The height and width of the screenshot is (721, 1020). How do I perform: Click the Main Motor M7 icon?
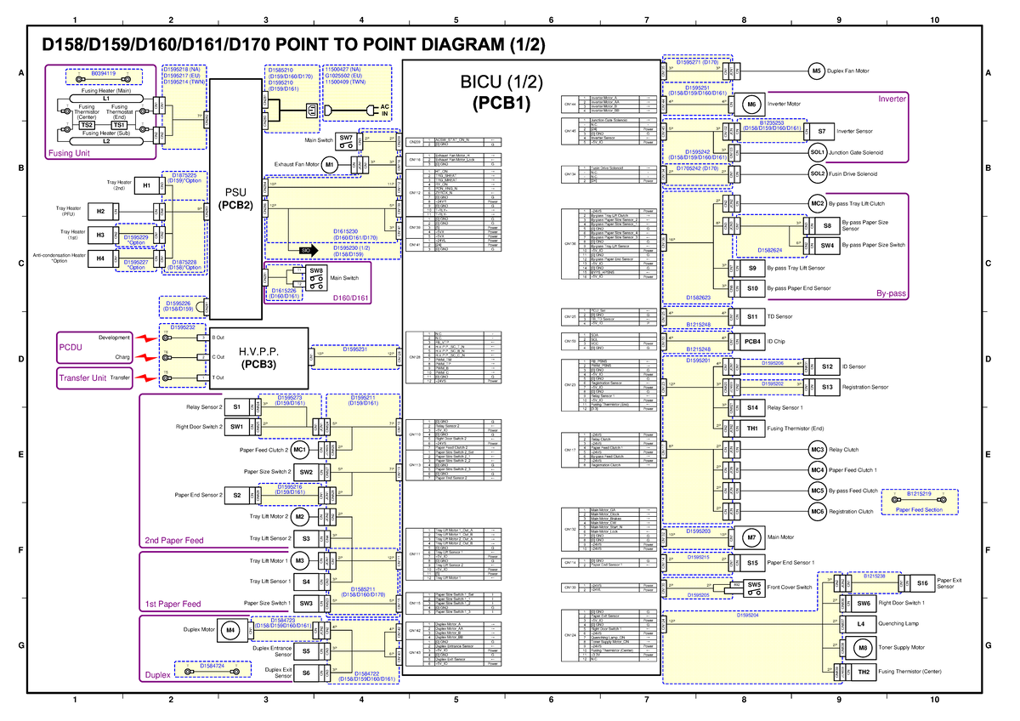click(x=751, y=536)
